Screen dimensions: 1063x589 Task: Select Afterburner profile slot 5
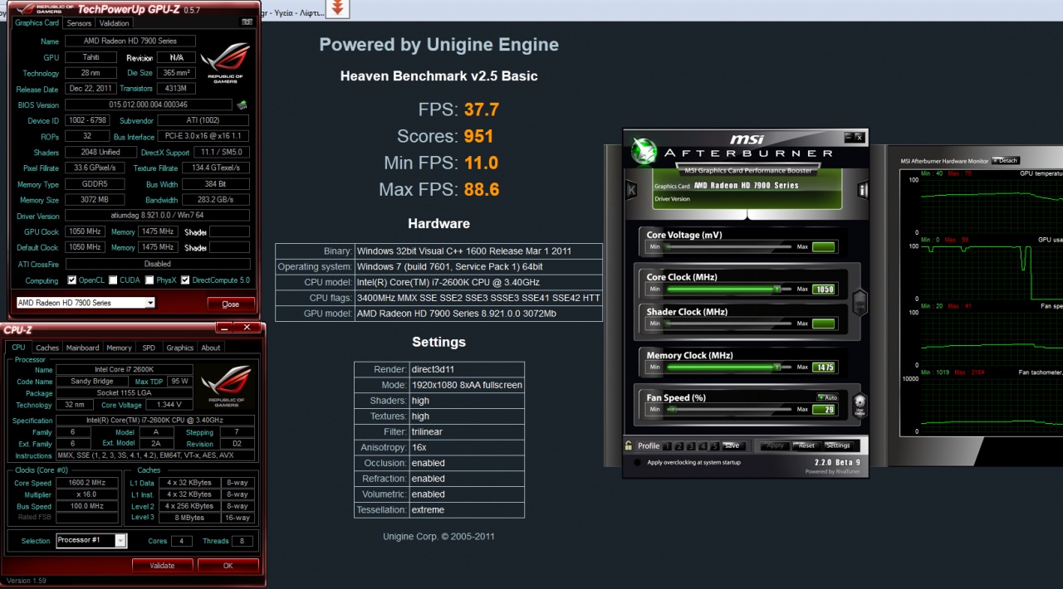pyautogui.click(x=714, y=445)
